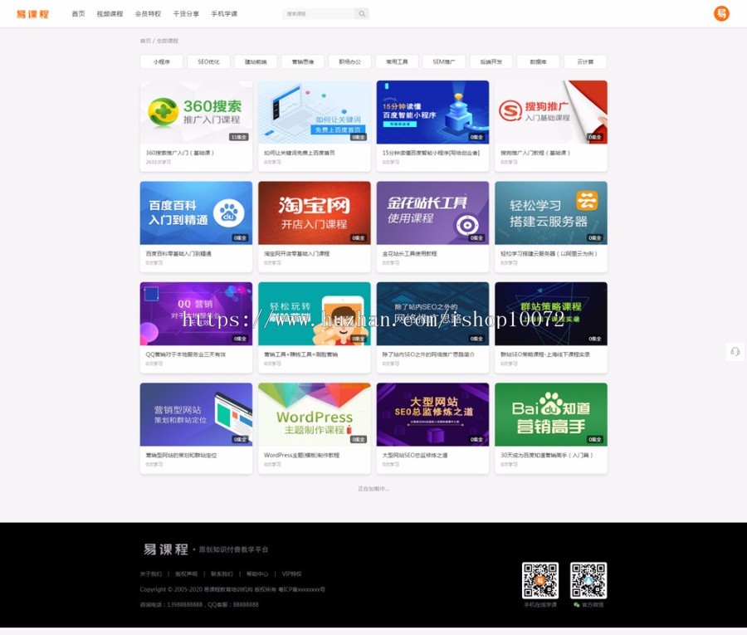Select the 小程序 category filter

click(x=162, y=62)
